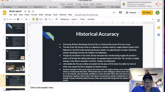Click the Print icon
Viewport: 165px width, 92px height.
(18, 19)
